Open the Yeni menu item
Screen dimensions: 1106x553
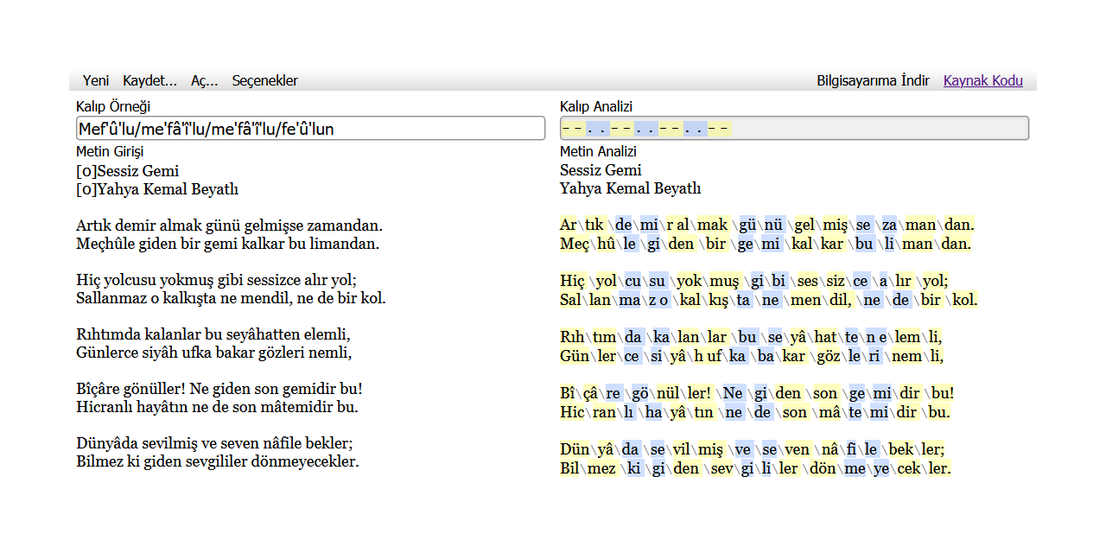coord(96,81)
